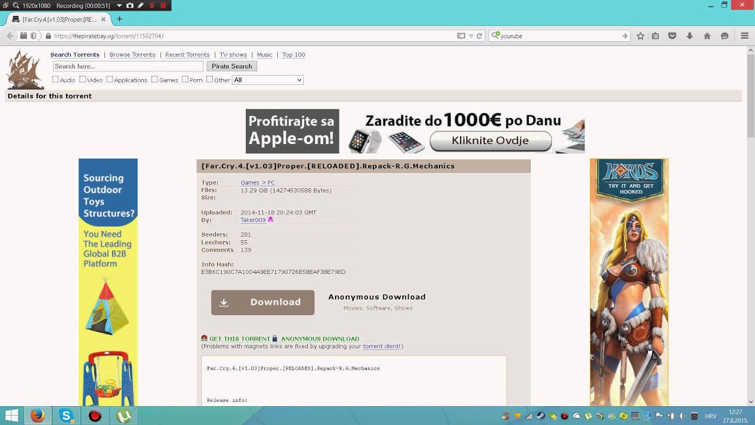Image resolution: width=755 pixels, height=425 pixels.
Task: Expand the recorder options dropdown arrow
Action: [119, 5]
